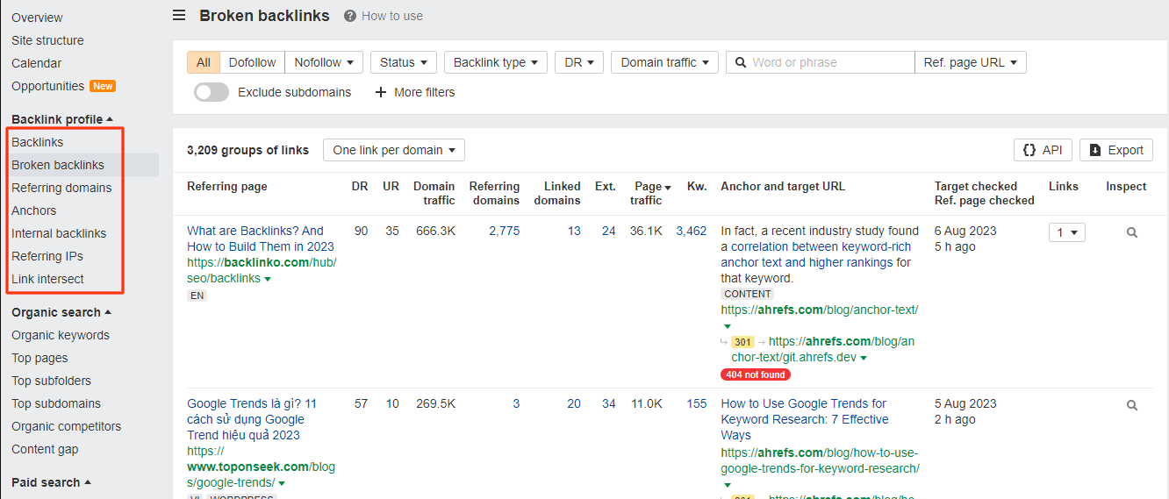
Task: Click linked domains value 13
Action: coord(574,231)
